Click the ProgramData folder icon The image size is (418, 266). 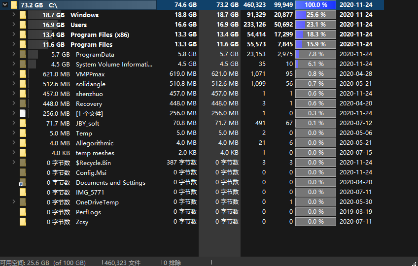[23, 54]
